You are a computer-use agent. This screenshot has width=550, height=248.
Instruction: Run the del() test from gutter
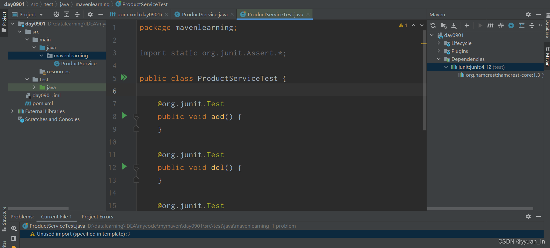124,167
